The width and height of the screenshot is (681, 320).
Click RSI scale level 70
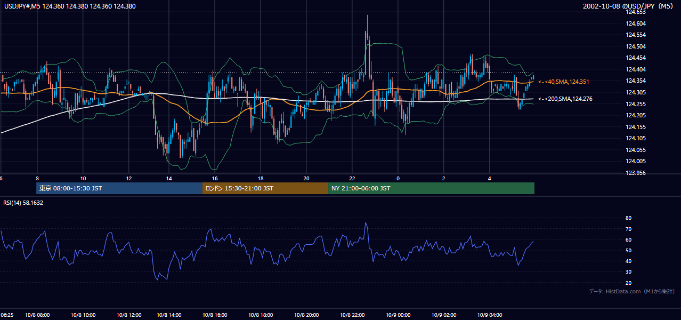(628, 229)
